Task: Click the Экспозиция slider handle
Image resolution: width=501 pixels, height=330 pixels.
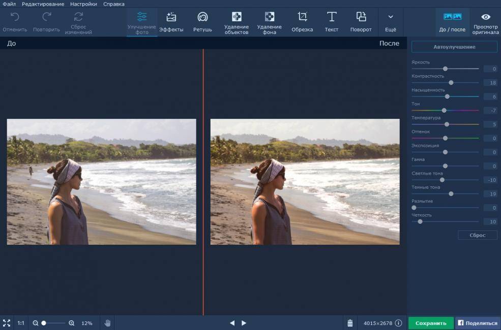Action: click(445, 152)
